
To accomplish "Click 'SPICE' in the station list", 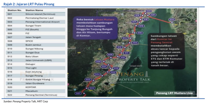I will click(29, 41).
